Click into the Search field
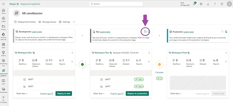 (x=116, y=4)
